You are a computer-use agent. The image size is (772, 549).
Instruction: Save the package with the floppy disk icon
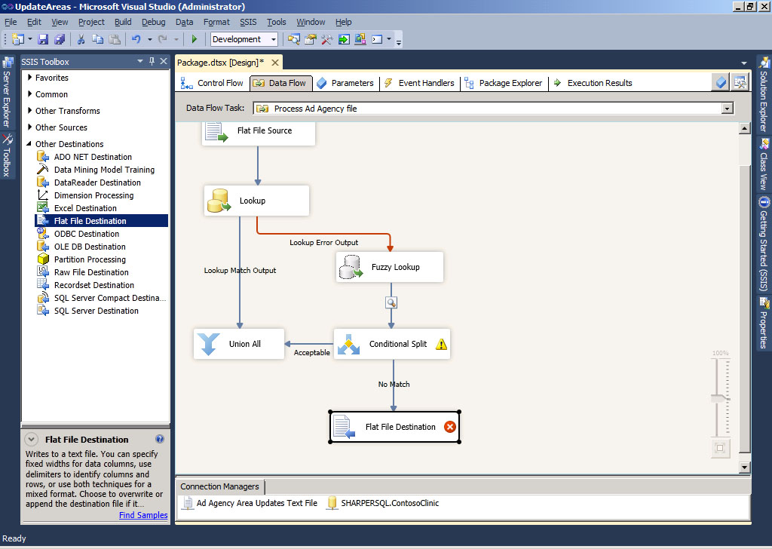click(x=43, y=39)
